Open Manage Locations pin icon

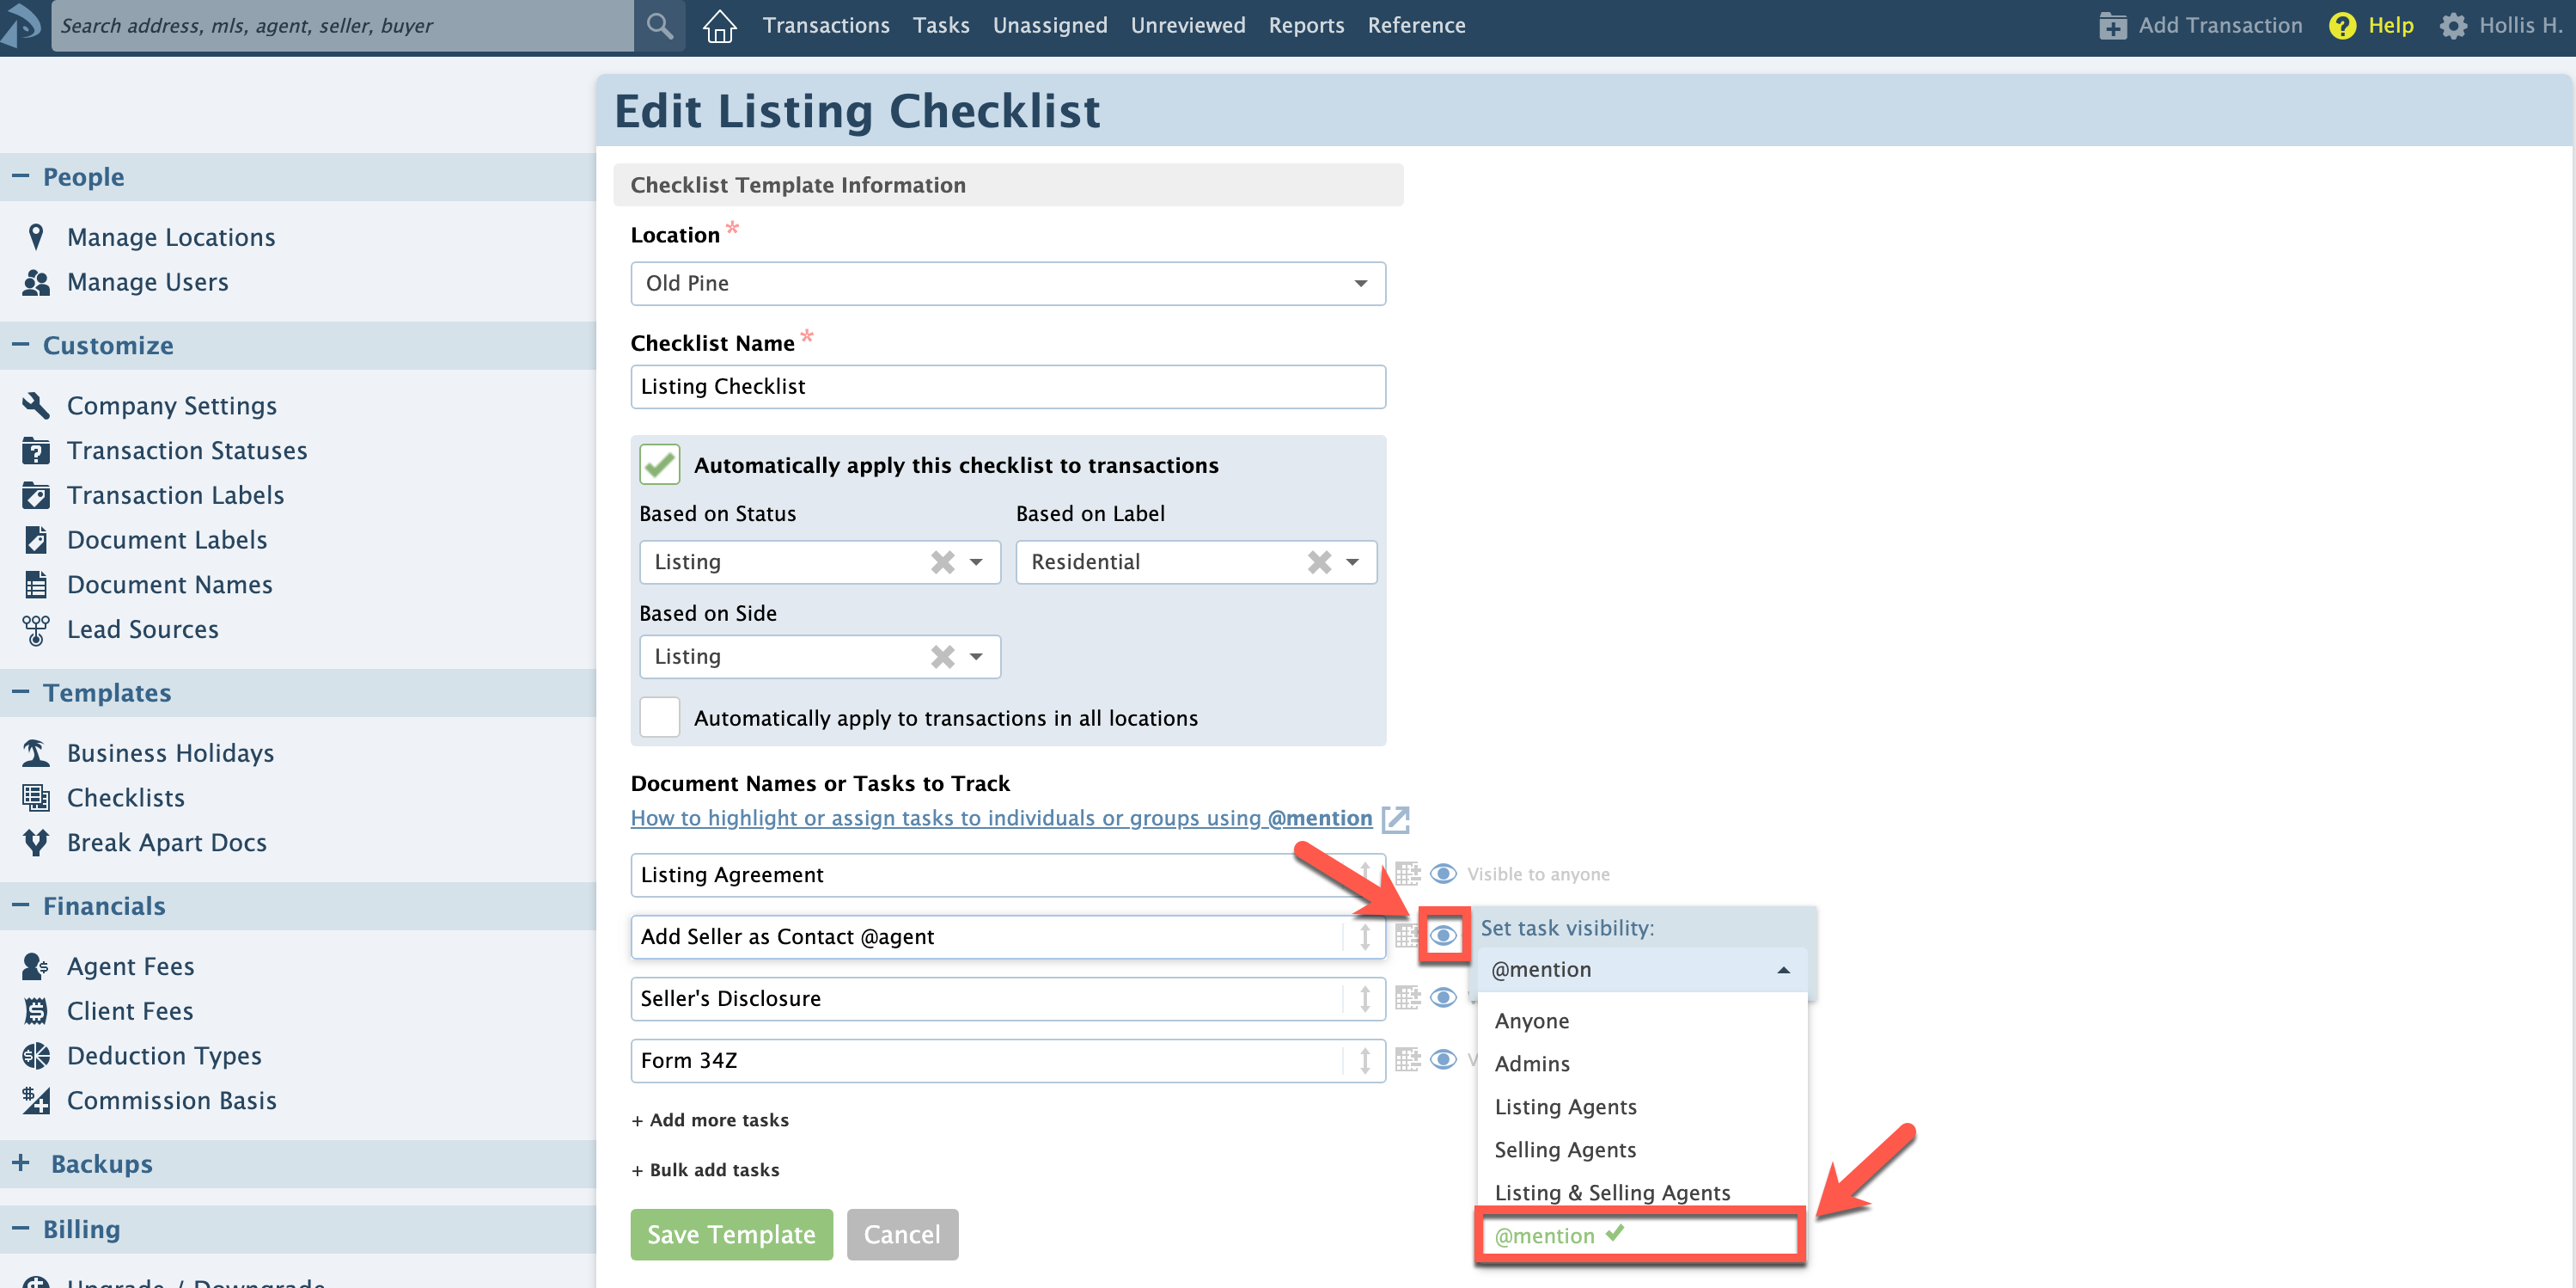coord(36,237)
